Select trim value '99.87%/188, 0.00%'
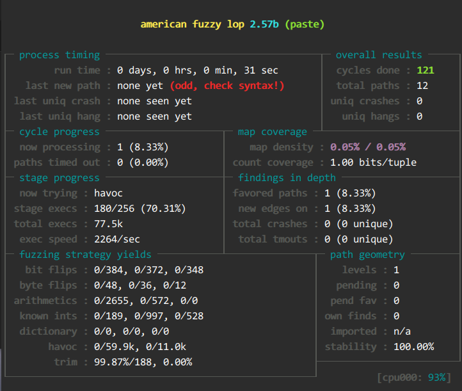The image size is (462, 391). tap(143, 362)
